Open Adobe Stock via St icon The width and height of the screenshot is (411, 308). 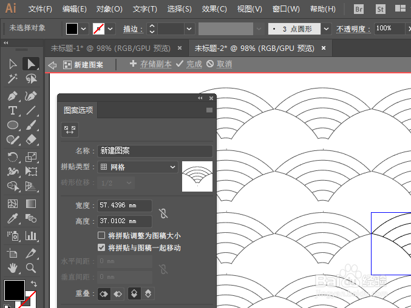click(x=380, y=10)
